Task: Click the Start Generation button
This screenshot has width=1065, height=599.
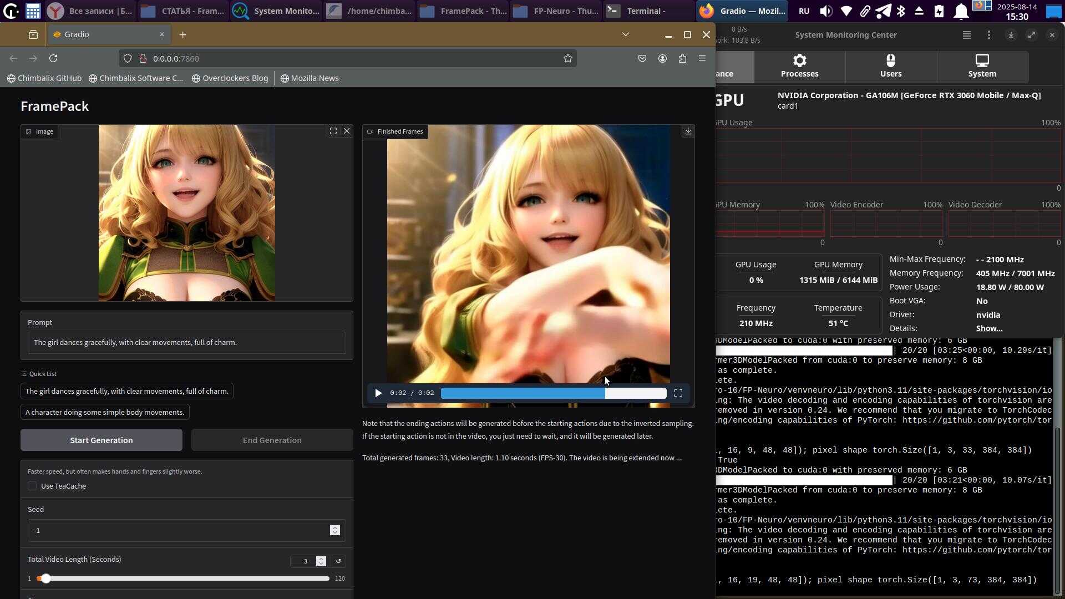Action: [102, 440]
